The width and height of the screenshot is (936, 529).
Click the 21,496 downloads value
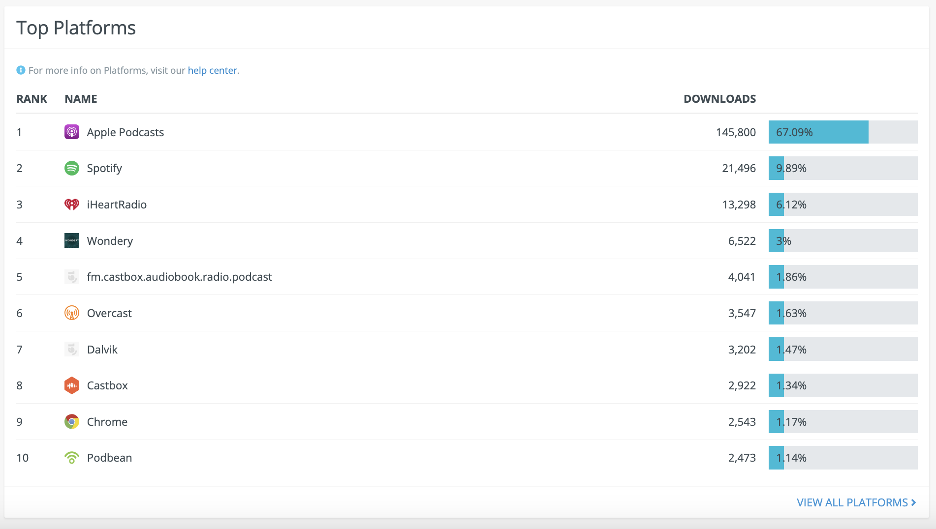coord(739,168)
